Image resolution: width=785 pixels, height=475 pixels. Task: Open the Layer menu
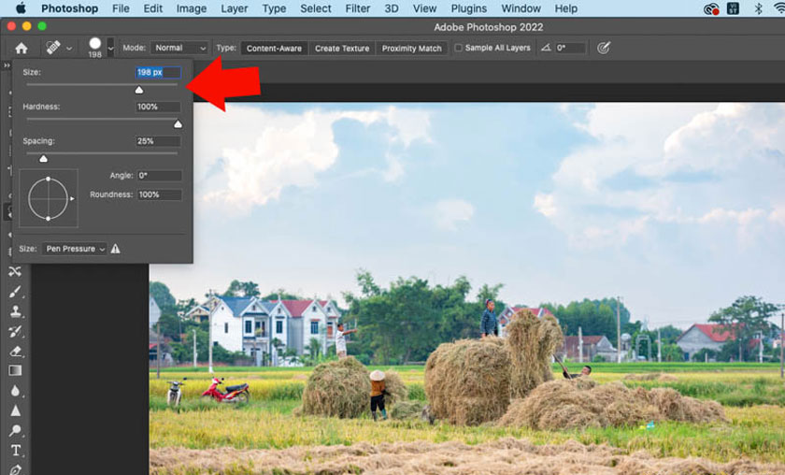pyautogui.click(x=235, y=8)
